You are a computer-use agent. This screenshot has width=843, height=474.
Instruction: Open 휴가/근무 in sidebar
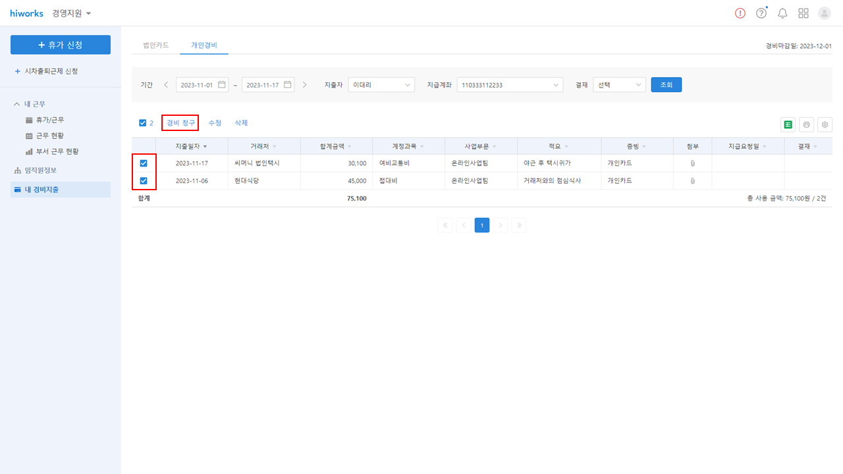49,120
